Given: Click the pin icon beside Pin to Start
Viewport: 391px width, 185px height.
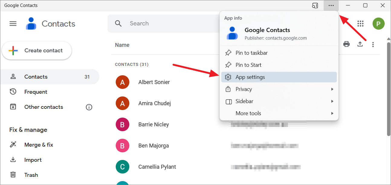Looking at the screenshot, I should click(x=228, y=65).
